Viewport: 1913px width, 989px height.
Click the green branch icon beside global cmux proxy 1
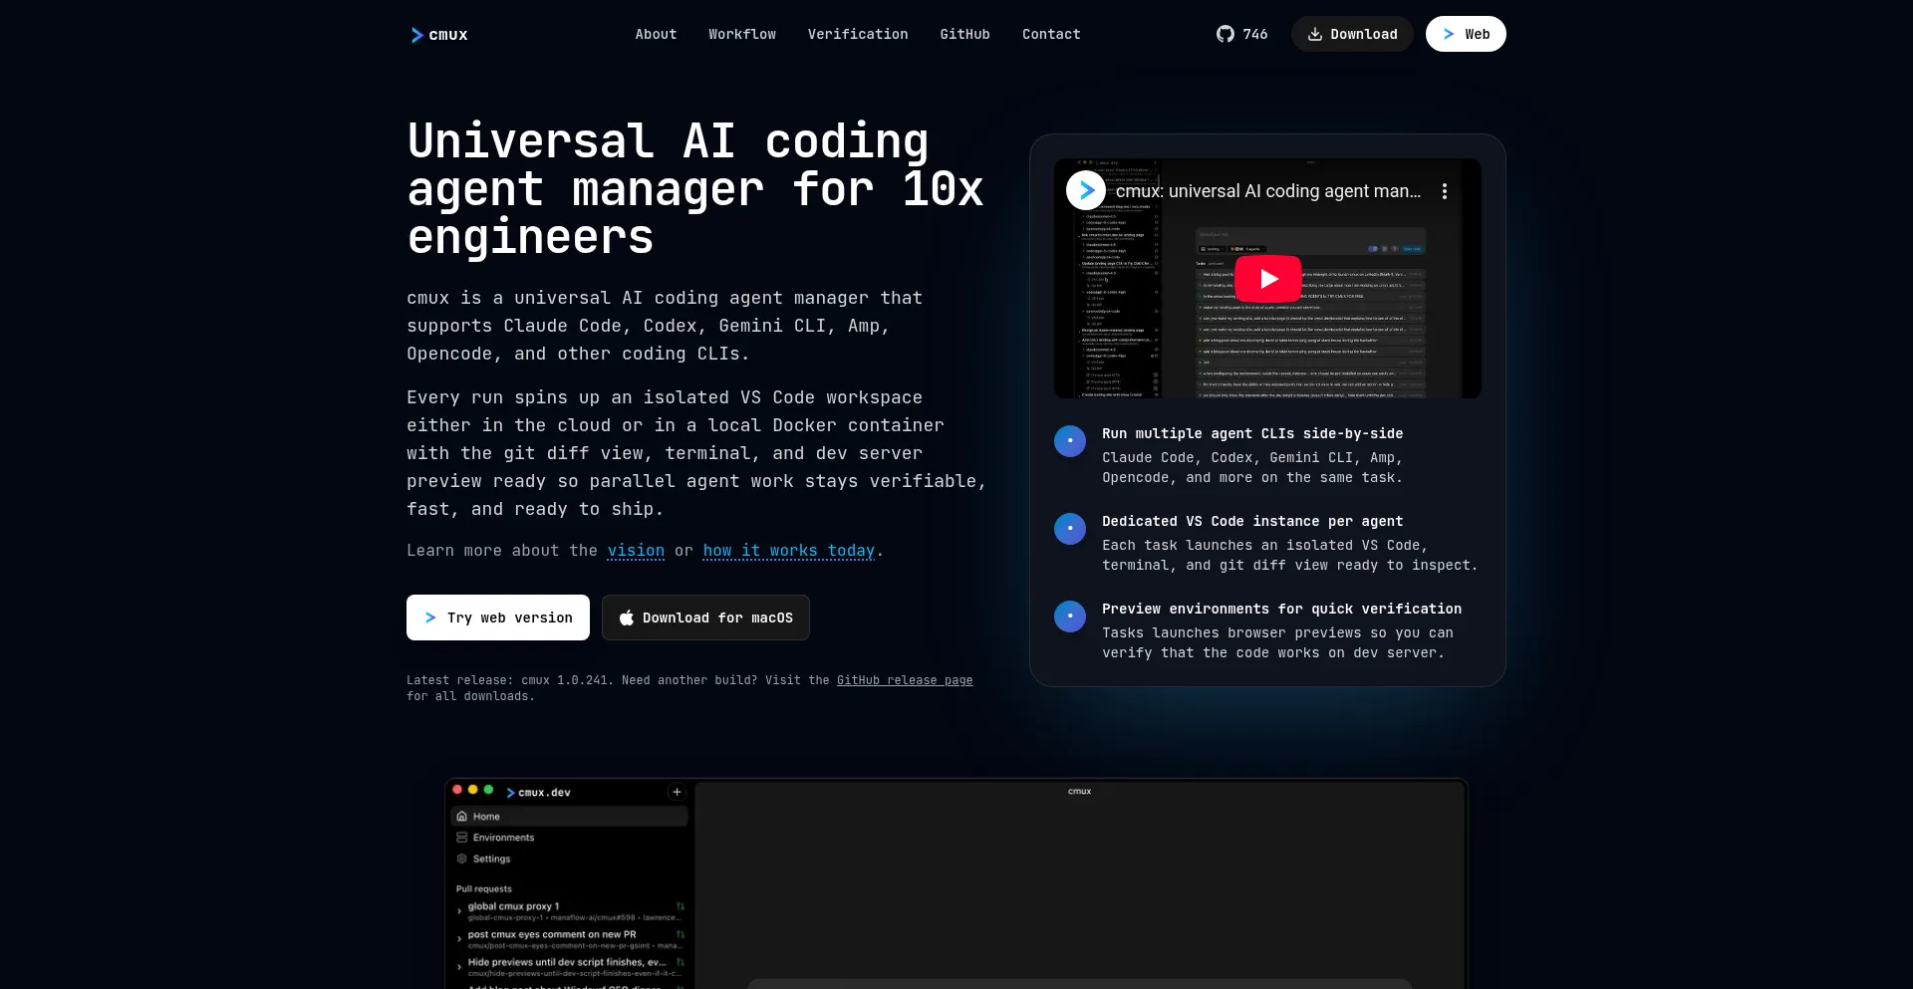coord(680,906)
